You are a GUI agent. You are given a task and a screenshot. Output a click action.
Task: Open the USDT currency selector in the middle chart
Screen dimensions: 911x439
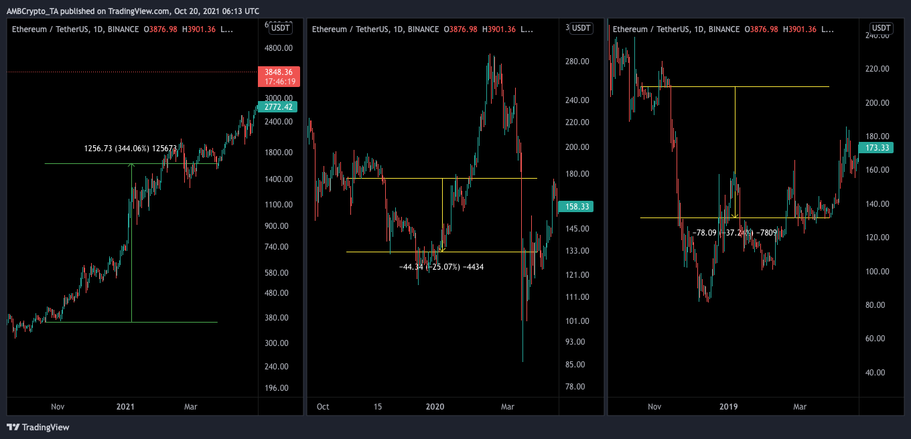pos(581,27)
